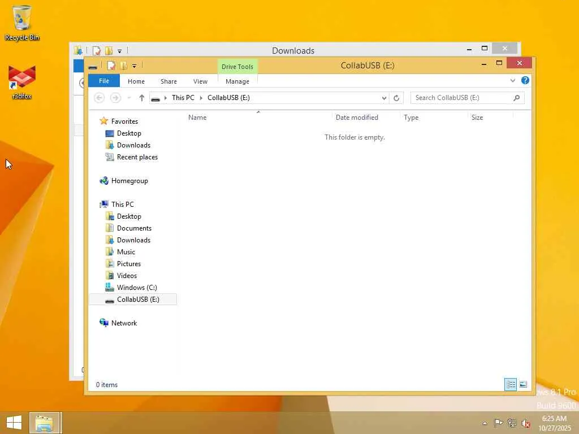Open the Recycle Bin desktop icon
Viewport: 579px width, 434px height.
pyautogui.click(x=22, y=23)
